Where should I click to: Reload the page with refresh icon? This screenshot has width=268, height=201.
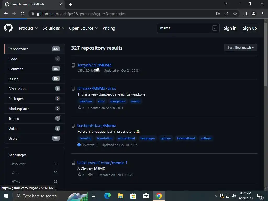point(23,14)
